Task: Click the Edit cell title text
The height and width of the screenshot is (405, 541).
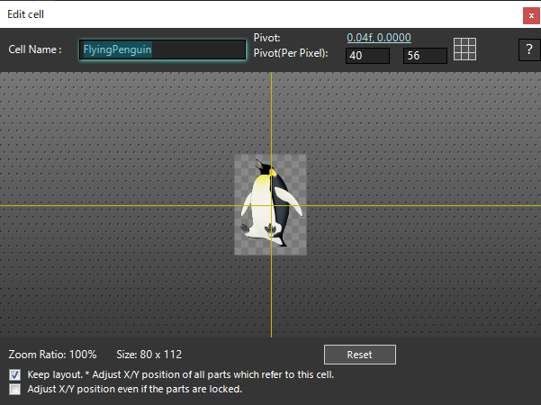Action: point(25,14)
